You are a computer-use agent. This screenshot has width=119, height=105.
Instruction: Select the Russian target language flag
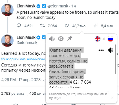(110, 39)
